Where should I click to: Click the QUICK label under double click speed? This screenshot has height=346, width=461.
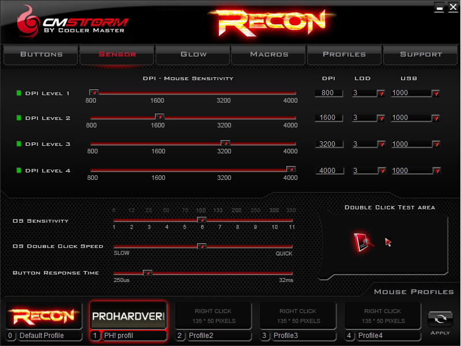click(x=284, y=254)
